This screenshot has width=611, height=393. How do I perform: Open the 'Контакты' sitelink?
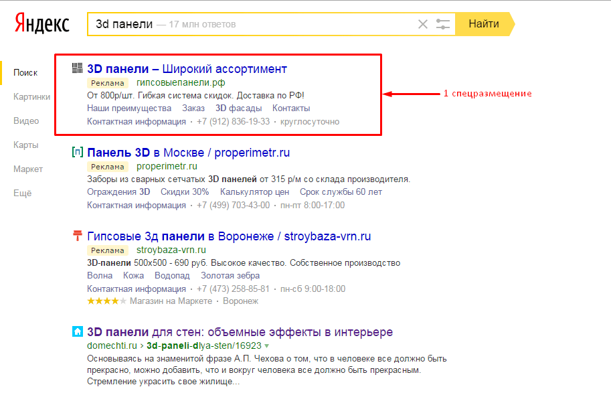click(291, 108)
